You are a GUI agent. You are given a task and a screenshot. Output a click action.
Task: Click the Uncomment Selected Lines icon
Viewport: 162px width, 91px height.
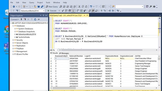click(x=105, y=11)
